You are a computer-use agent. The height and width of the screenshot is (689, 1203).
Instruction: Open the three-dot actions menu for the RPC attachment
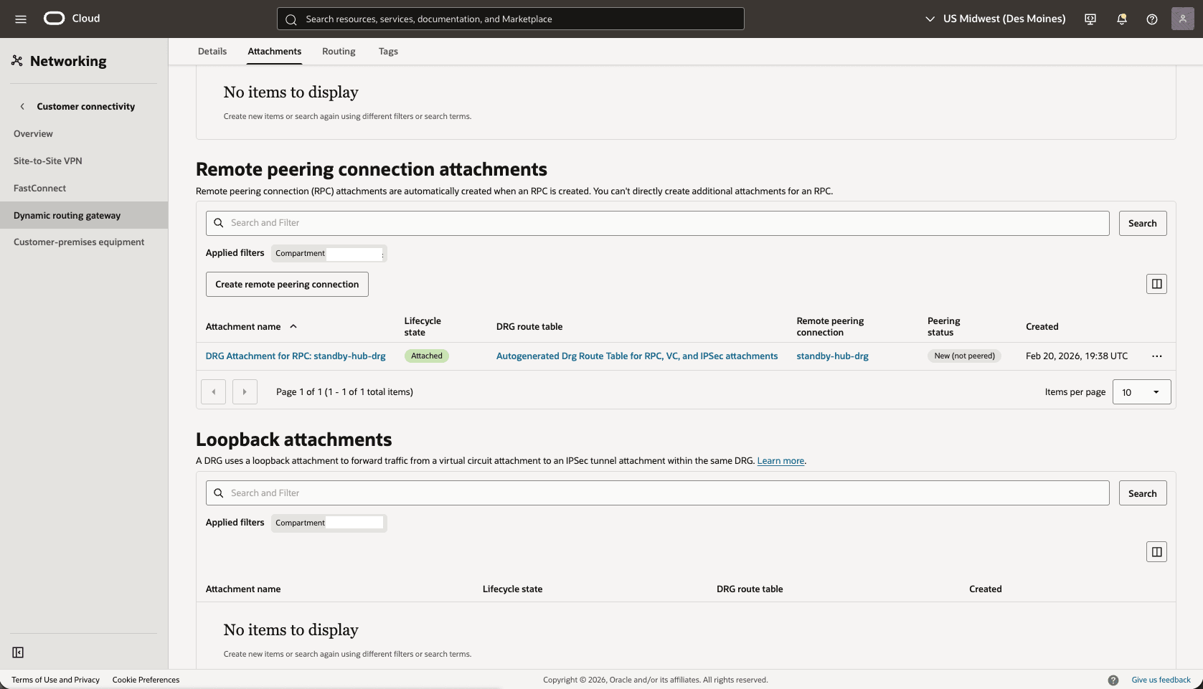pyautogui.click(x=1156, y=356)
